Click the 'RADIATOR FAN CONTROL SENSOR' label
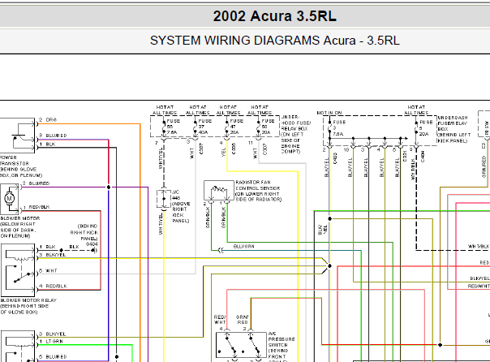Screen dimensions: 490x362 click(258, 185)
